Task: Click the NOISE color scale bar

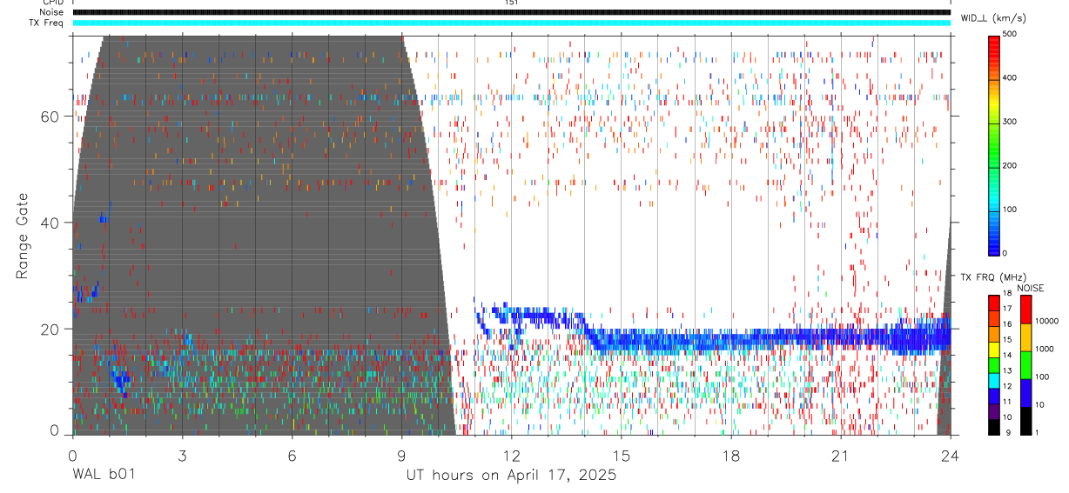Action: [1025, 364]
